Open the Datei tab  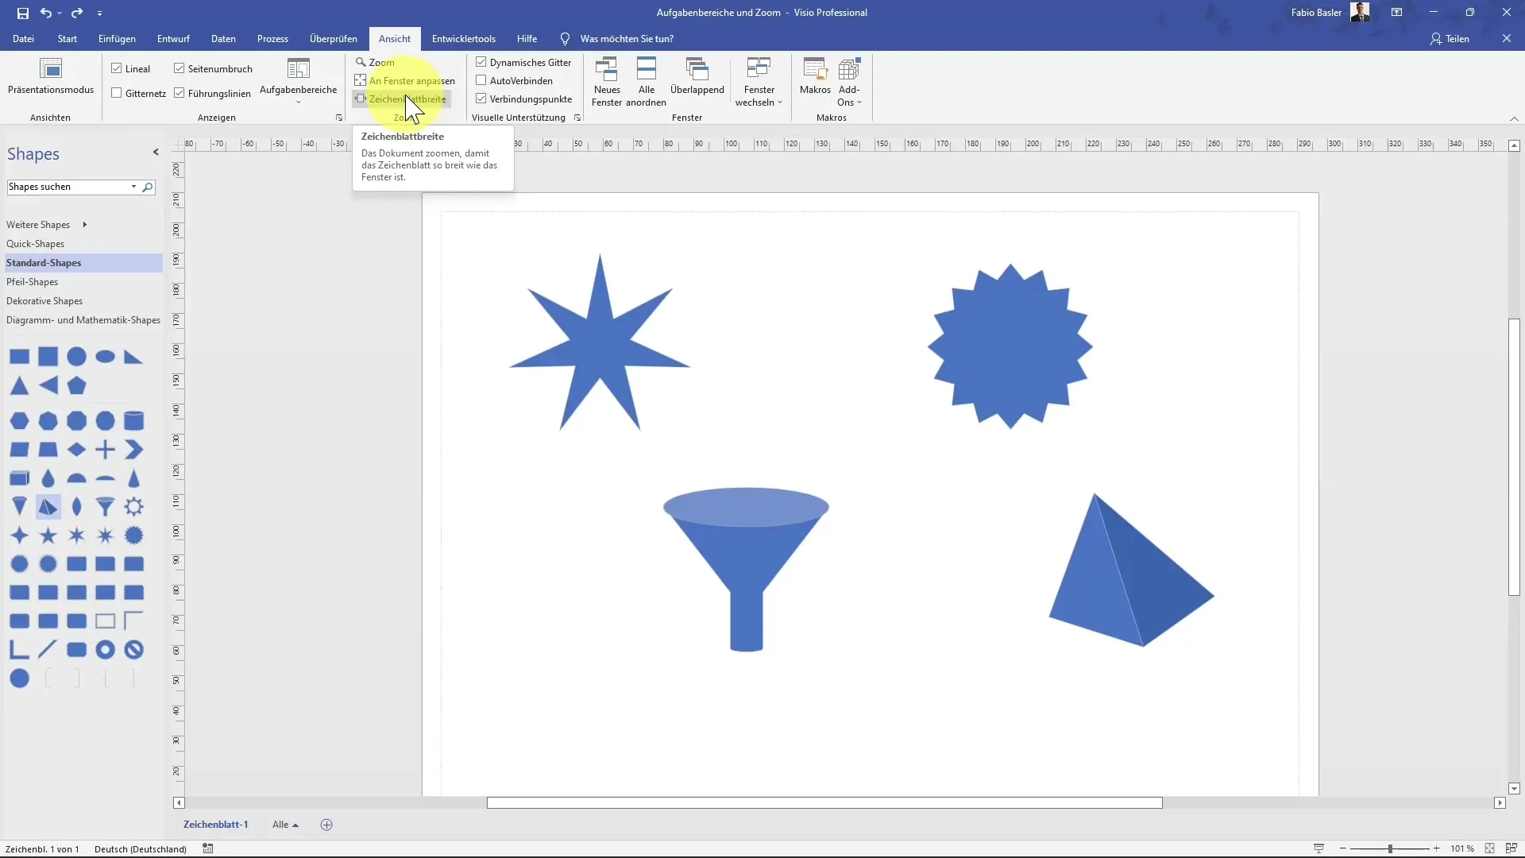23,38
